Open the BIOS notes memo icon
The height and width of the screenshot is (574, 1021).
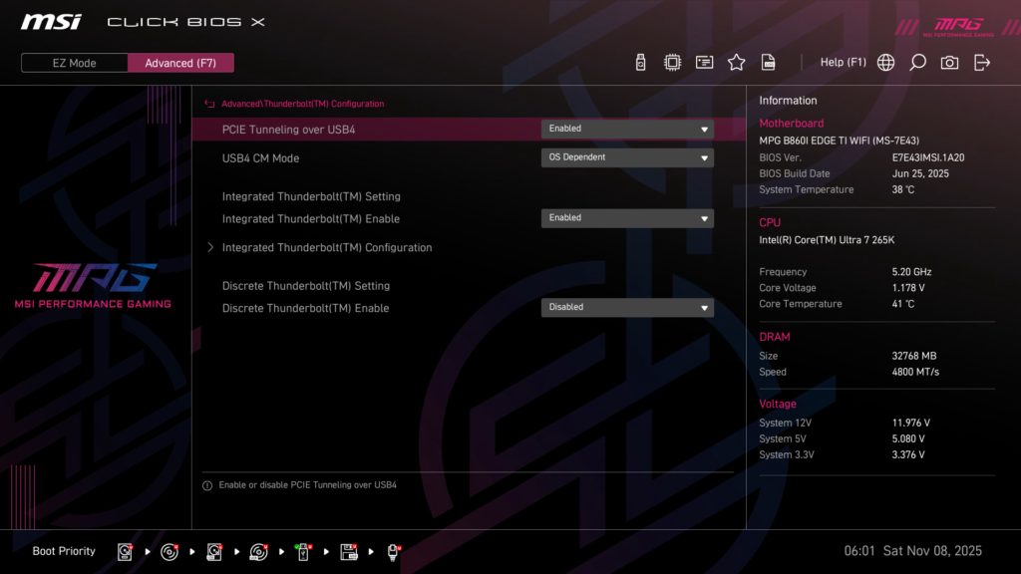pos(704,61)
